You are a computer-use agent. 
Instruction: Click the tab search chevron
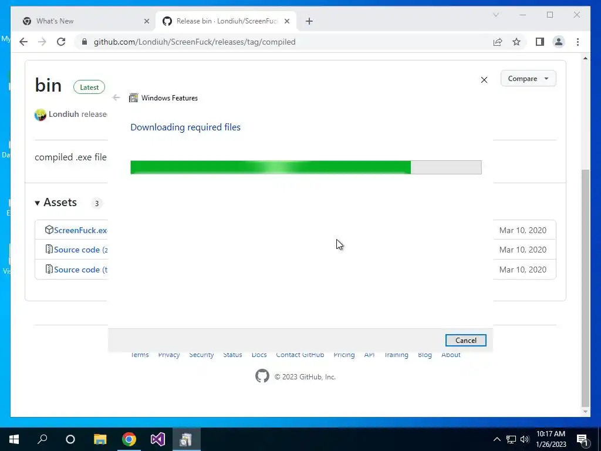pyautogui.click(x=495, y=15)
